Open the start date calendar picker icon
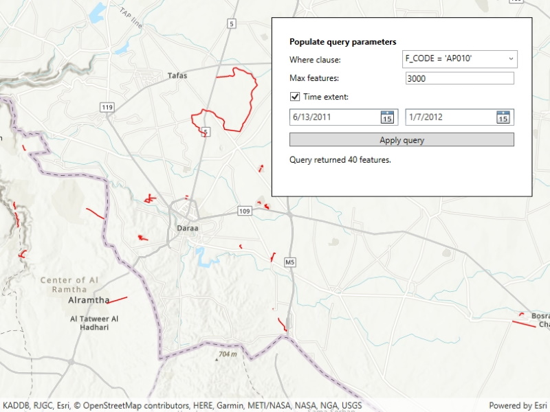 coord(387,117)
